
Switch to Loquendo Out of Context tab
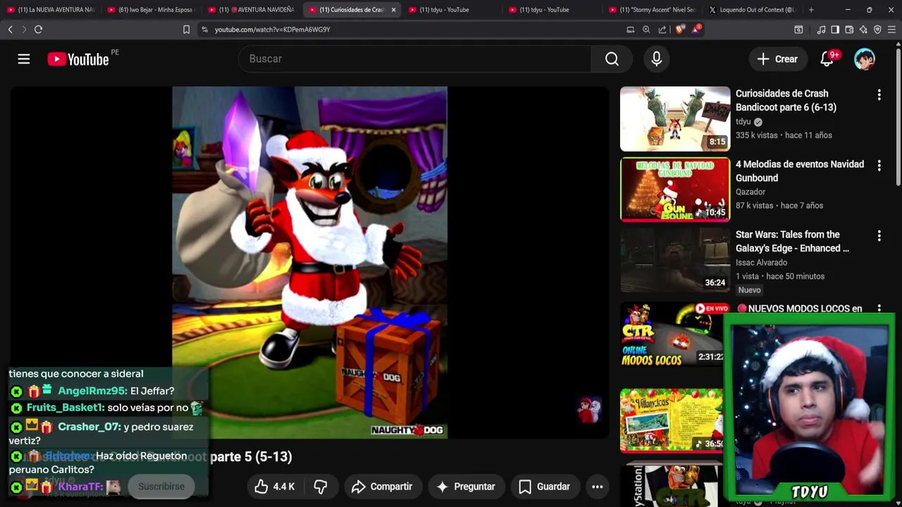(x=753, y=10)
